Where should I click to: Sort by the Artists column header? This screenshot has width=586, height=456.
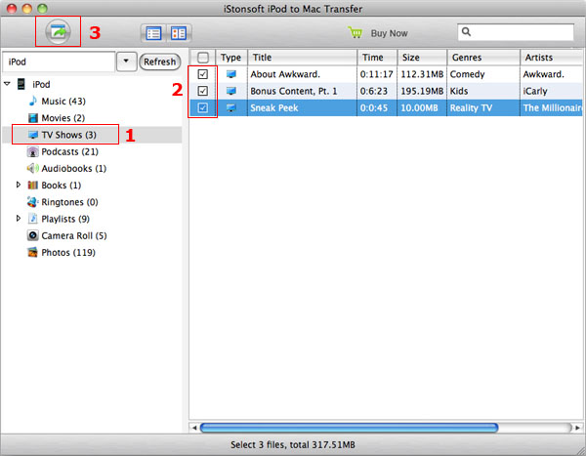(551, 58)
